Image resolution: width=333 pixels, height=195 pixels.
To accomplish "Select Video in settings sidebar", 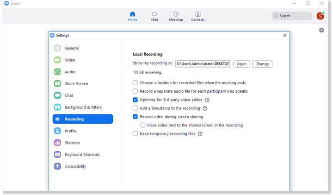I will 70,60.
